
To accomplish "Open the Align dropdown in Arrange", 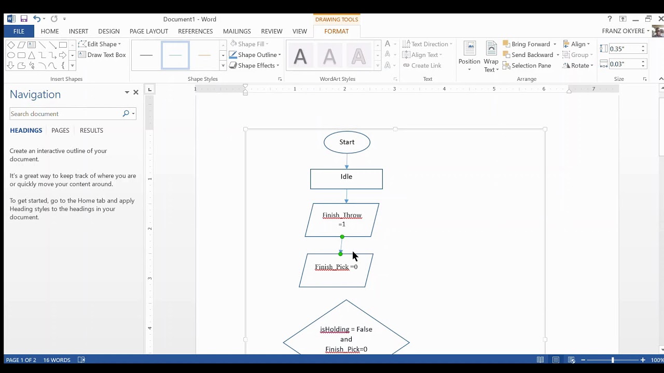I will point(577,44).
